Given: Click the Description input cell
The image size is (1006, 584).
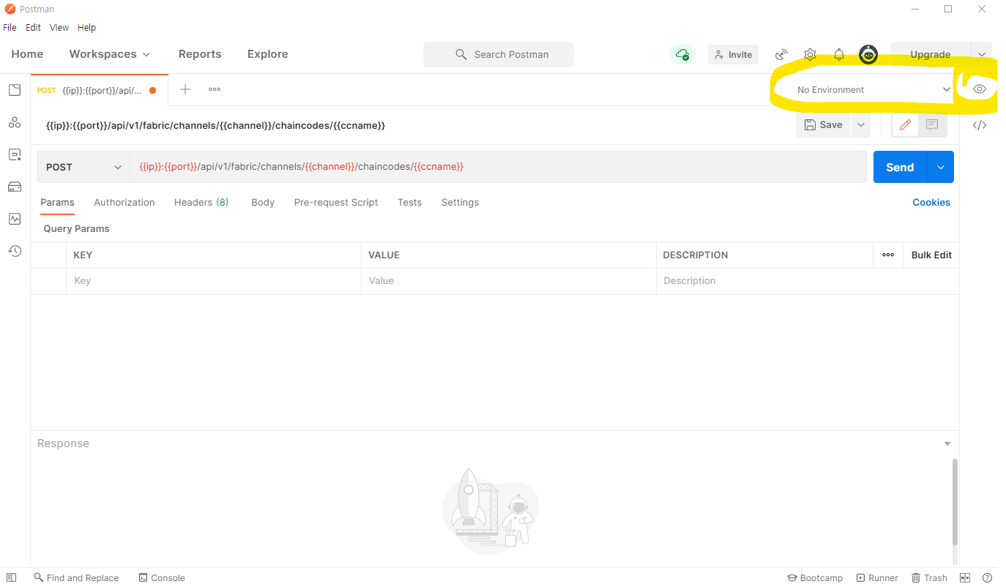Looking at the screenshot, I should pos(808,281).
